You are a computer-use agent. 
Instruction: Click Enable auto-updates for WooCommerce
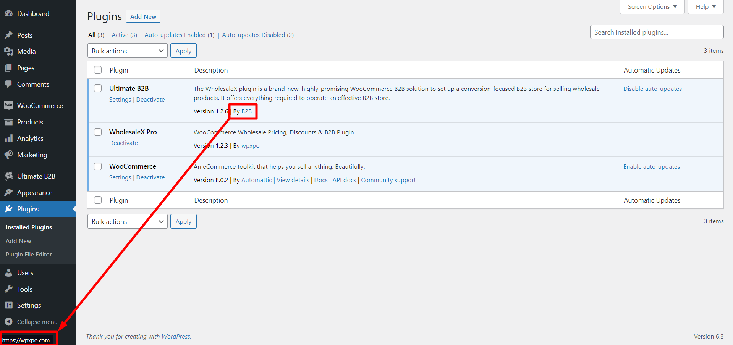click(652, 166)
